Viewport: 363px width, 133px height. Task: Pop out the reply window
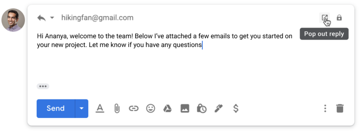324,18
